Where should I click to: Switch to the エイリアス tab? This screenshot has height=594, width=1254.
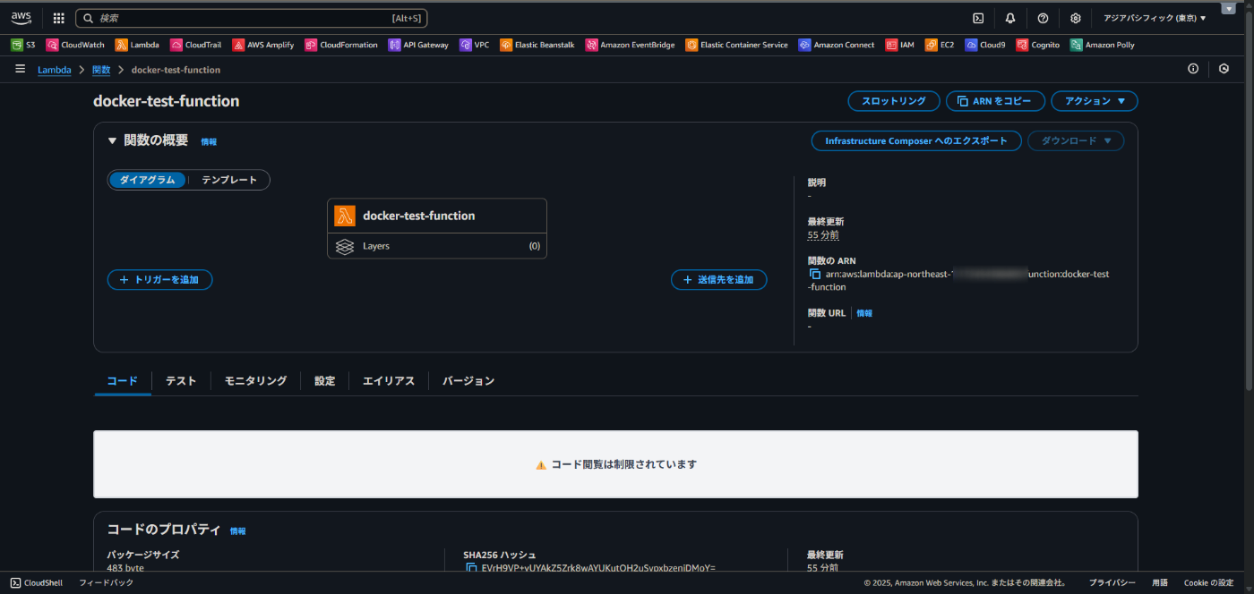tap(389, 380)
